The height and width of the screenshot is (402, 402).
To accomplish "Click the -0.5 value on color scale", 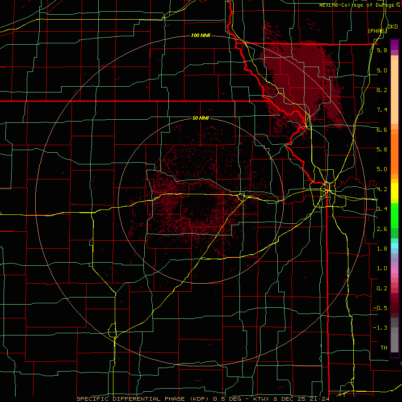I will pos(380,308).
